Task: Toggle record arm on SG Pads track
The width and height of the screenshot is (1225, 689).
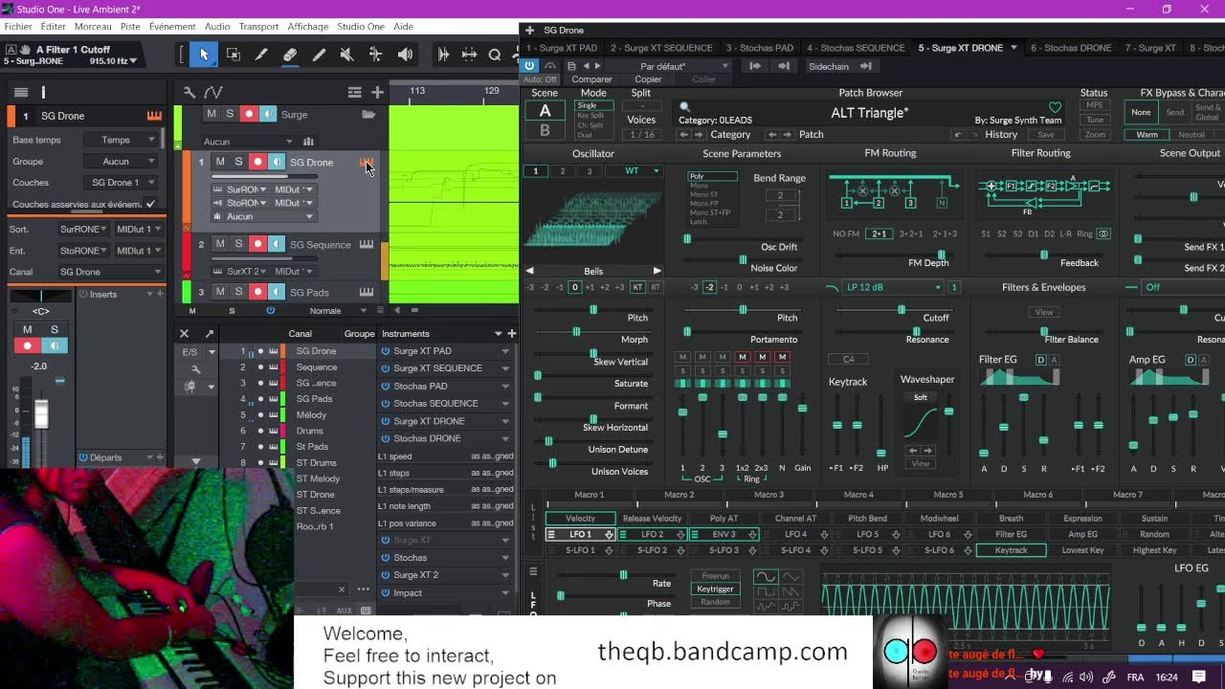Action: [x=257, y=292]
